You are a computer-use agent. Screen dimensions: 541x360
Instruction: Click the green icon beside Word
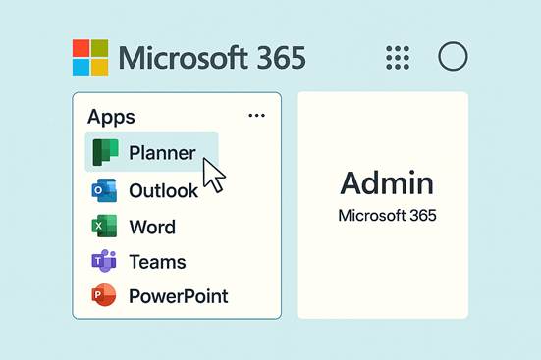pyautogui.click(x=104, y=227)
